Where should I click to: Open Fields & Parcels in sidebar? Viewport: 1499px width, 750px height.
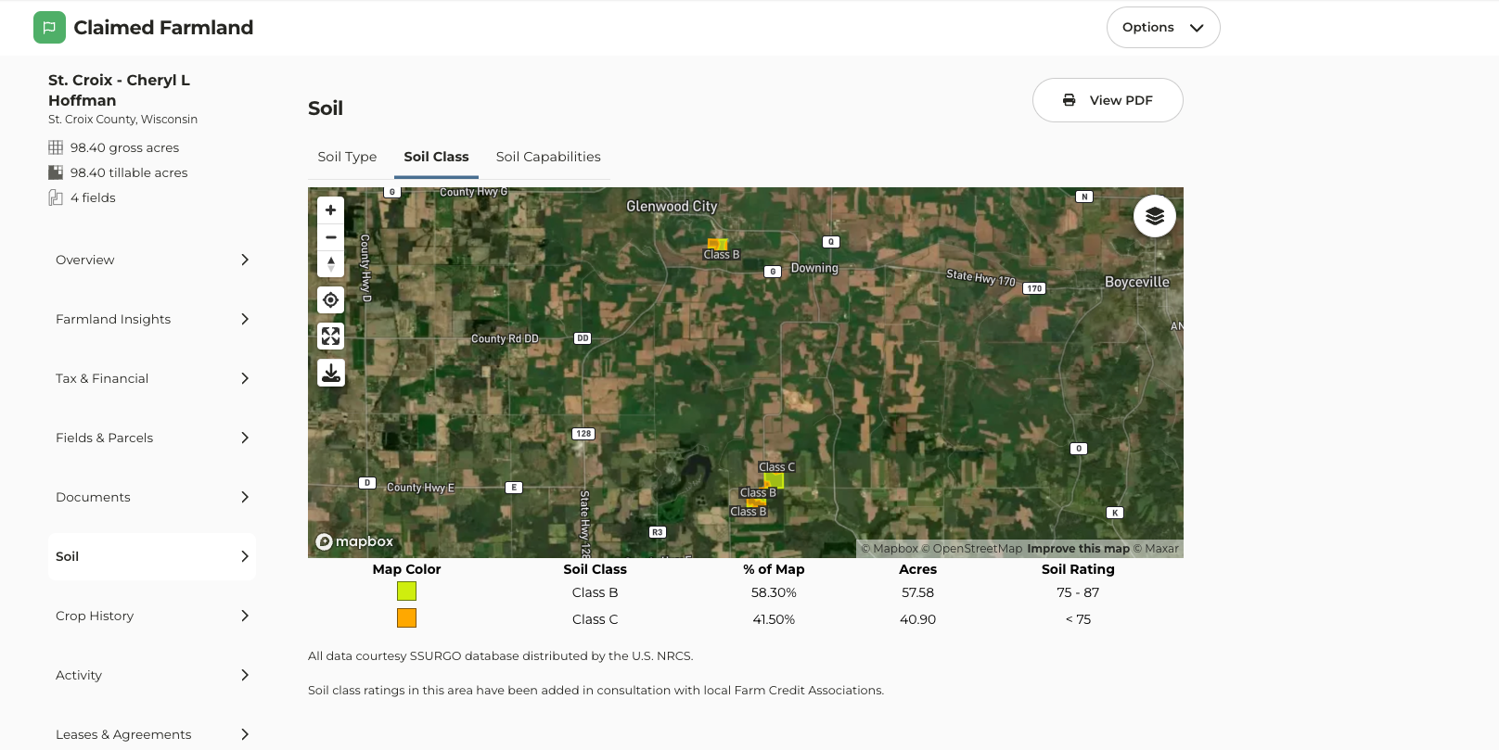[x=152, y=438]
